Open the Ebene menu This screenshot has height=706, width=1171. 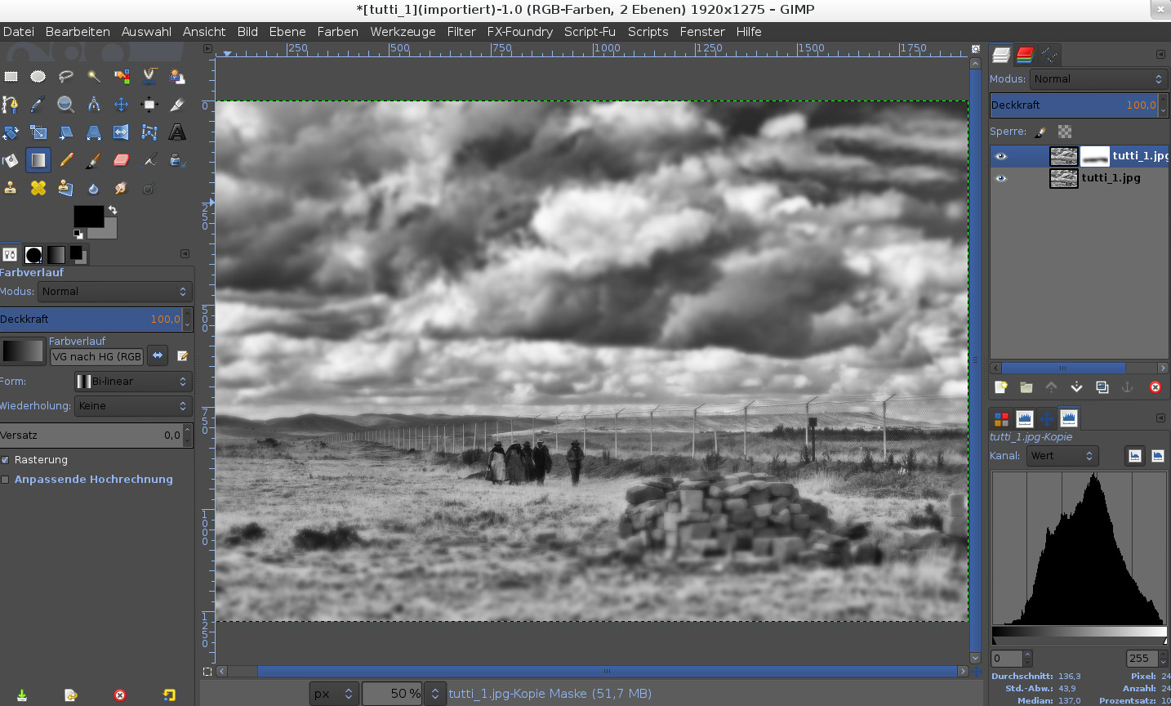pyautogui.click(x=287, y=32)
